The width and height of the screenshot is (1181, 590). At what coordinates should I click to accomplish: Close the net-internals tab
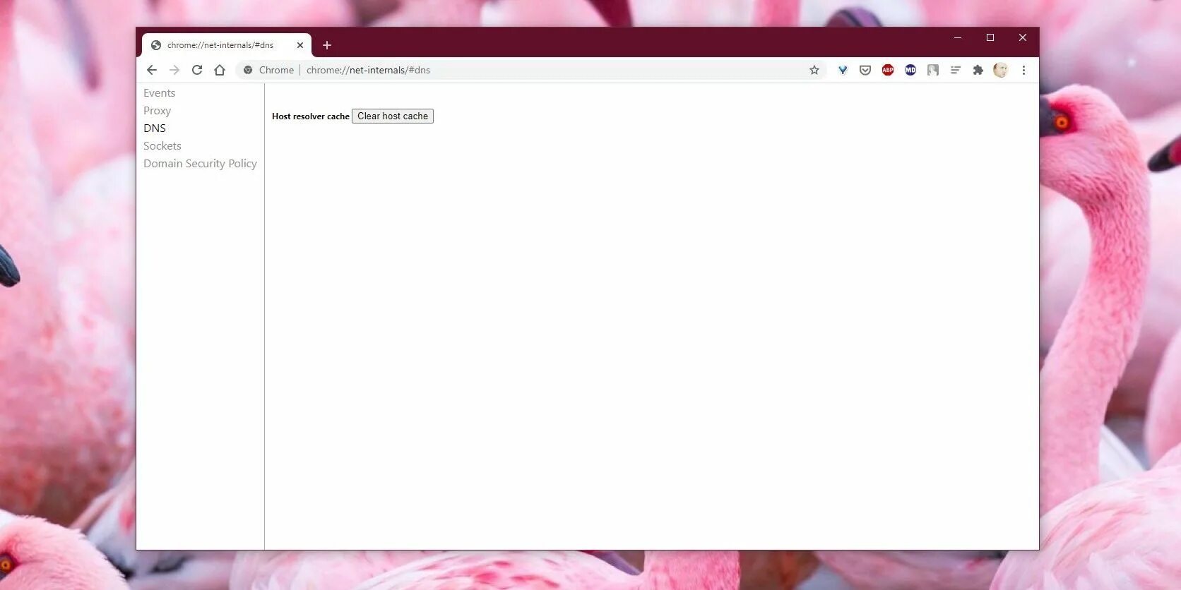tap(300, 45)
